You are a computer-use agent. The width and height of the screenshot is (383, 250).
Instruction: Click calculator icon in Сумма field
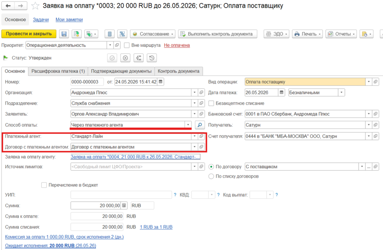(x=124, y=205)
